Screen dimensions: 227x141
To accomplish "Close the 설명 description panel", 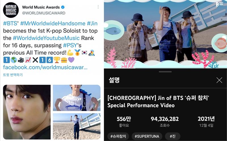I will pyautogui.click(x=219, y=80).
